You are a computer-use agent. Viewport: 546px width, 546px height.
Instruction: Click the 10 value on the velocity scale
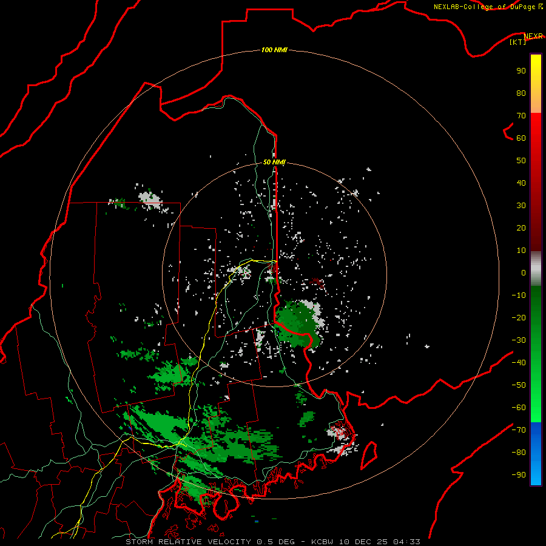pos(521,251)
